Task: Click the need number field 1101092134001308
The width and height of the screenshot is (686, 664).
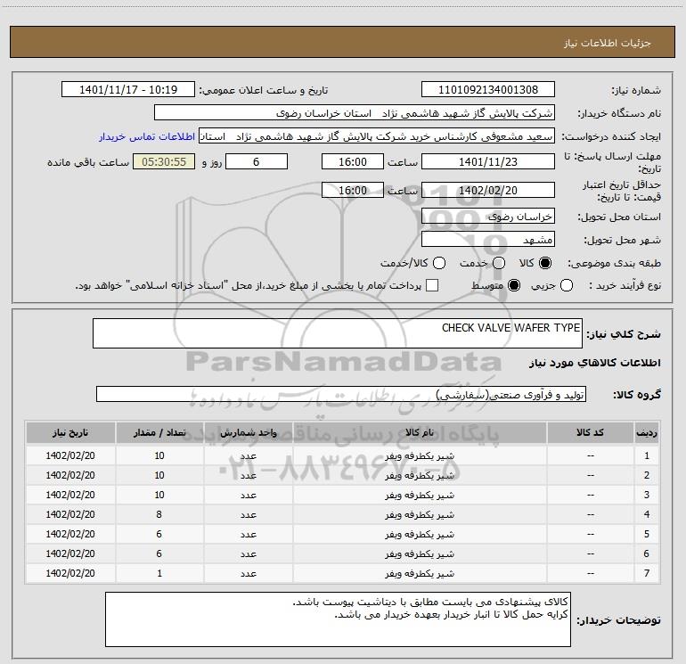Action: [488, 90]
